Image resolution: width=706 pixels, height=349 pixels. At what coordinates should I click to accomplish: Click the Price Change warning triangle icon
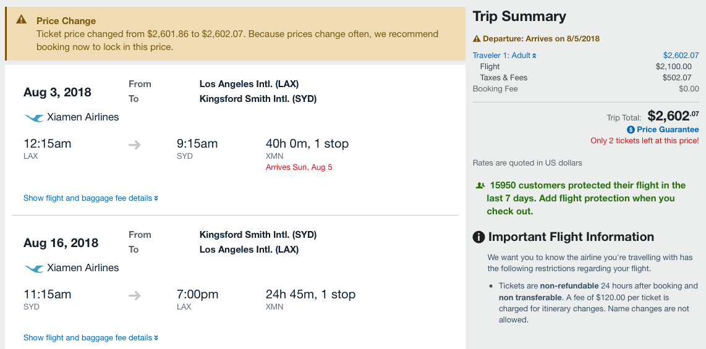click(22, 20)
